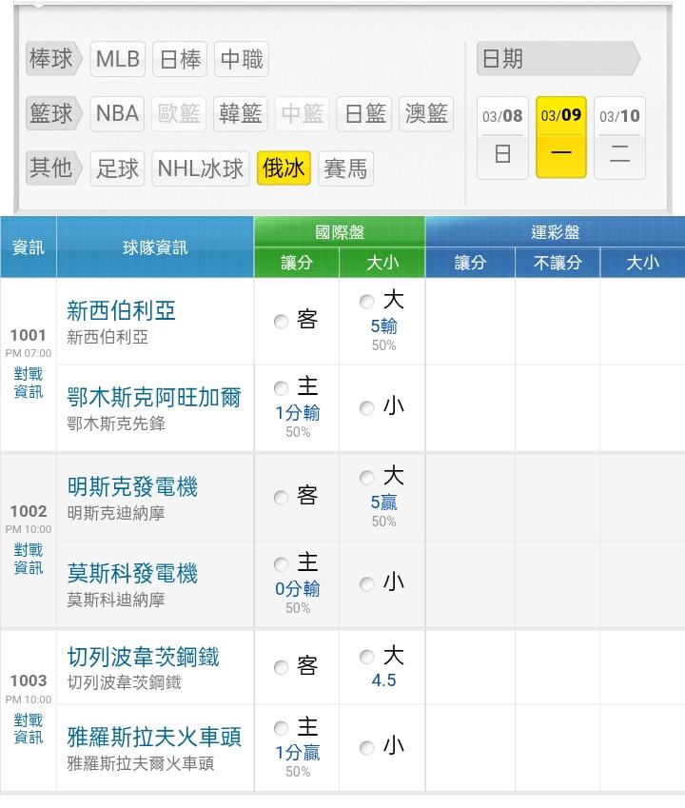This screenshot has width=685, height=808.
Task: Switch to NHL冰球 league
Action: point(202,169)
